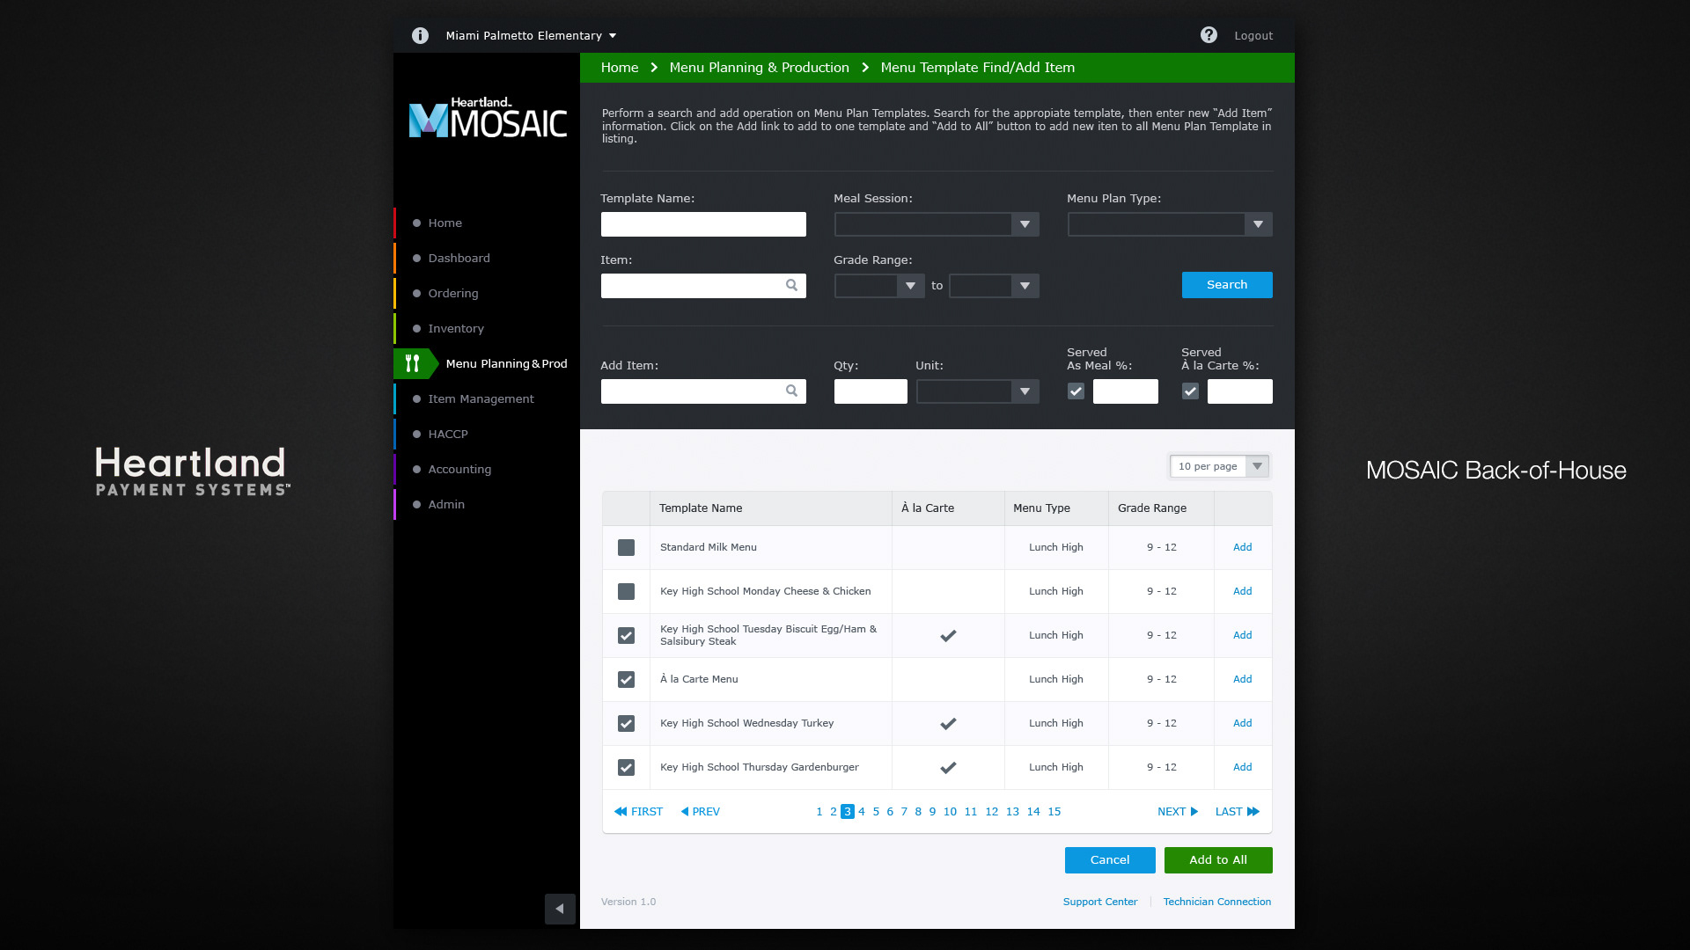Go to LAST page double-arrow

[1253, 812]
